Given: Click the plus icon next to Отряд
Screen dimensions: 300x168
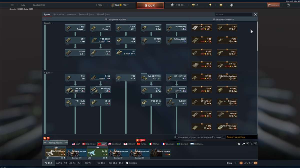Looking at the screenshot, I should pos(235,163).
